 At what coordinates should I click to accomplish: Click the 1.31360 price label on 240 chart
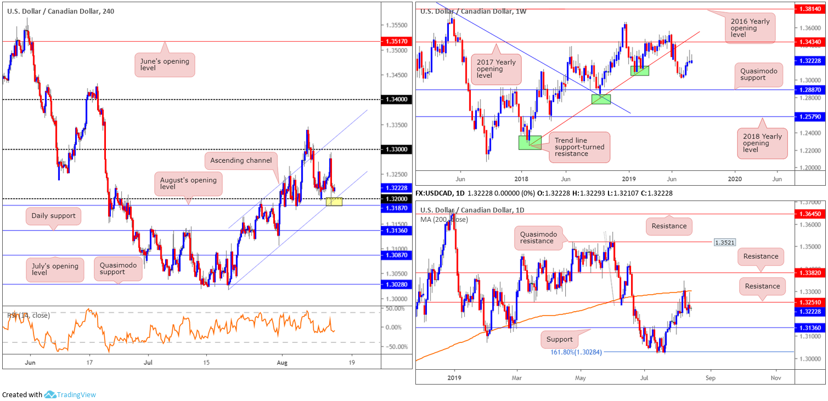(x=398, y=231)
